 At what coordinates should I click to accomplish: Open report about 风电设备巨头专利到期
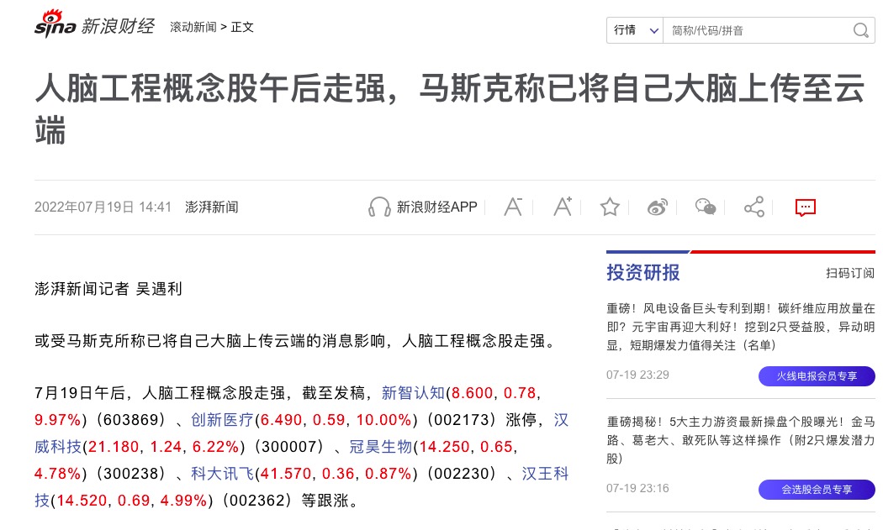pos(741,327)
